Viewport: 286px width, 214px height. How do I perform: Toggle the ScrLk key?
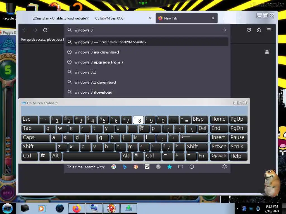click(x=238, y=147)
